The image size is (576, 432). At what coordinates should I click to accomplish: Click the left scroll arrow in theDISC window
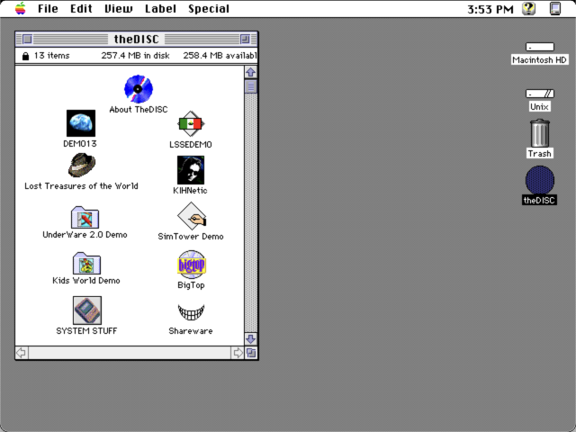pyautogui.click(x=22, y=353)
